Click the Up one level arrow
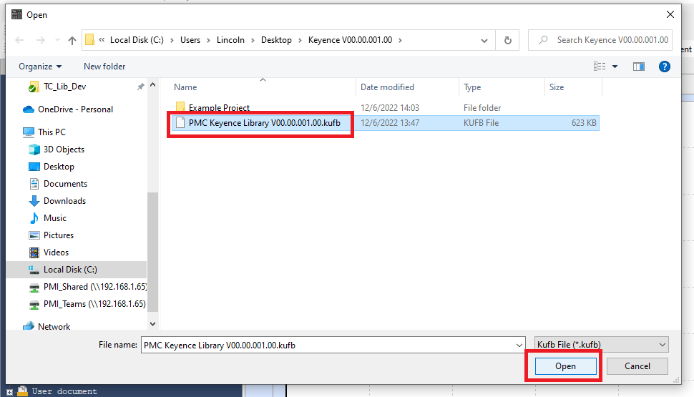This screenshot has height=397, width=694. pos(72,40)
